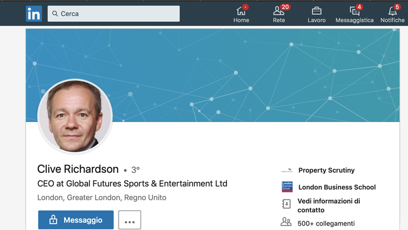Open the Notifiche bell icon
The height and width of the screenshot is (230, 408).
tap(393, 11)
